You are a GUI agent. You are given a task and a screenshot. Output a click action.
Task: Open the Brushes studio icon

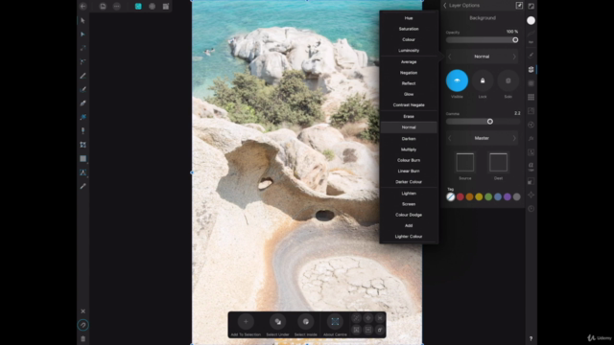[531, 56]
